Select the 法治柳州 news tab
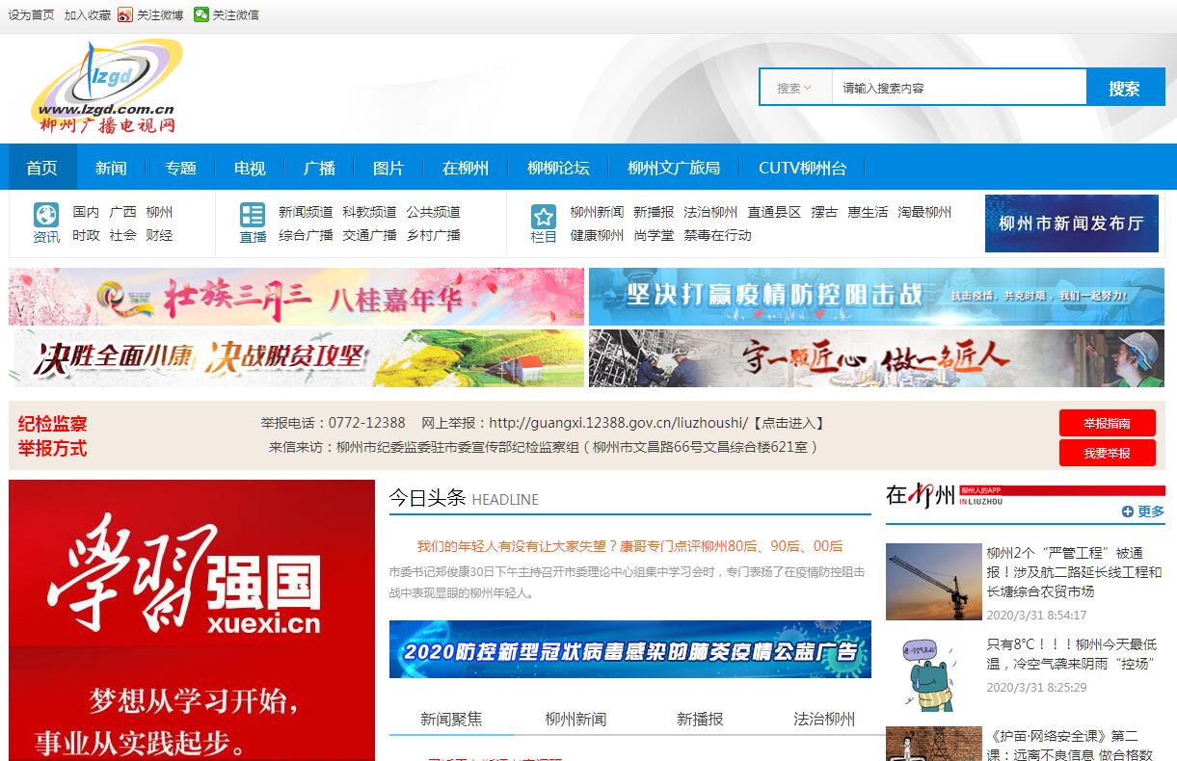The image size is (1177, 761). pyautogui.click(x=823, y=719)
